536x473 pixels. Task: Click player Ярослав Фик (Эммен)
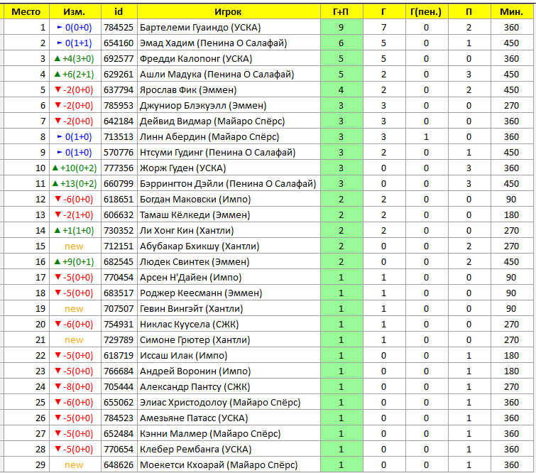coord(188,90)
